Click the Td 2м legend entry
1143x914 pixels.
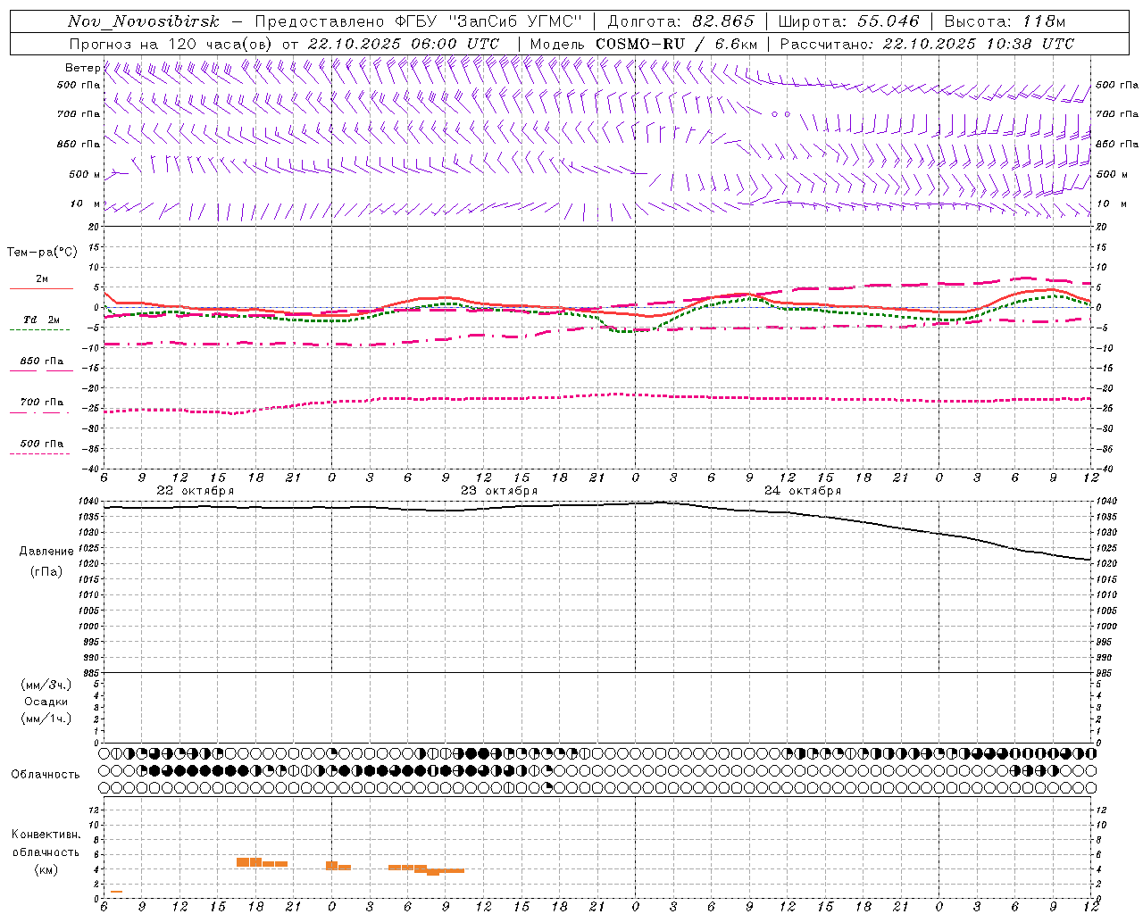pyautogui.click(x=41, y=320)
